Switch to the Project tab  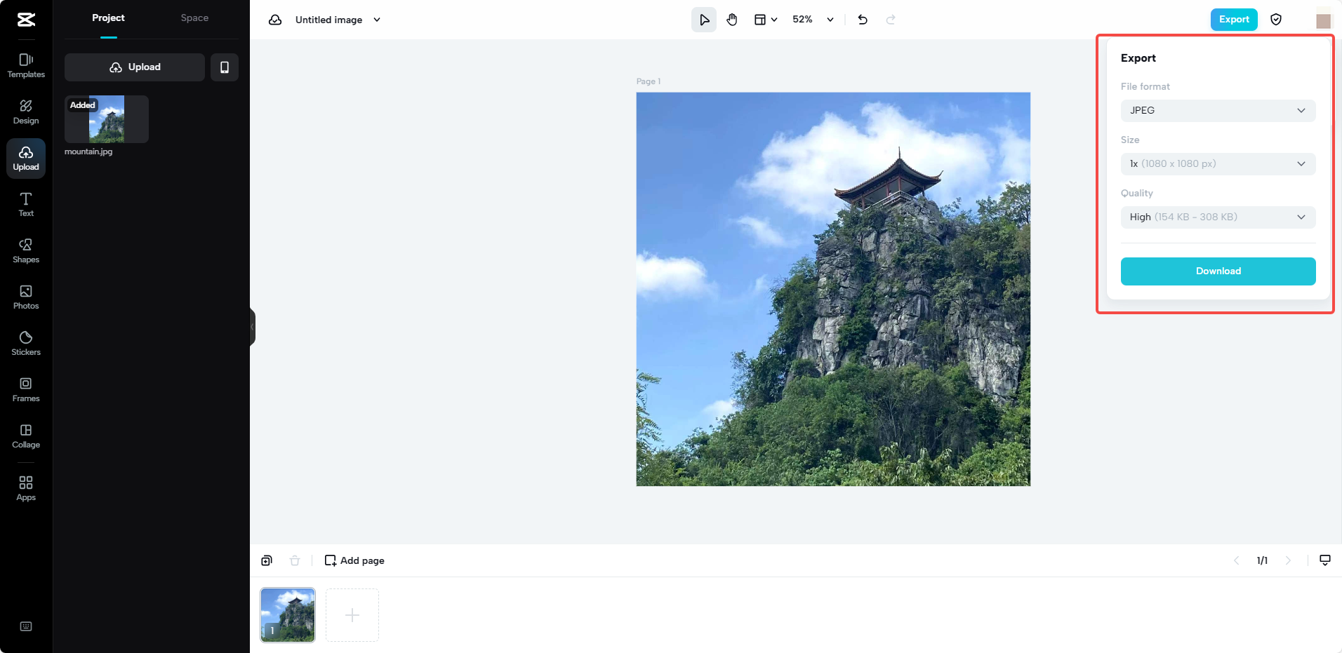[x=108, y=18]
